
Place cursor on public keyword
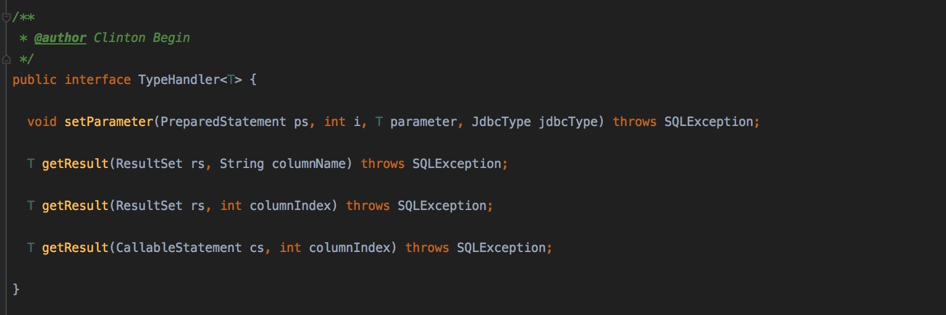35,80
